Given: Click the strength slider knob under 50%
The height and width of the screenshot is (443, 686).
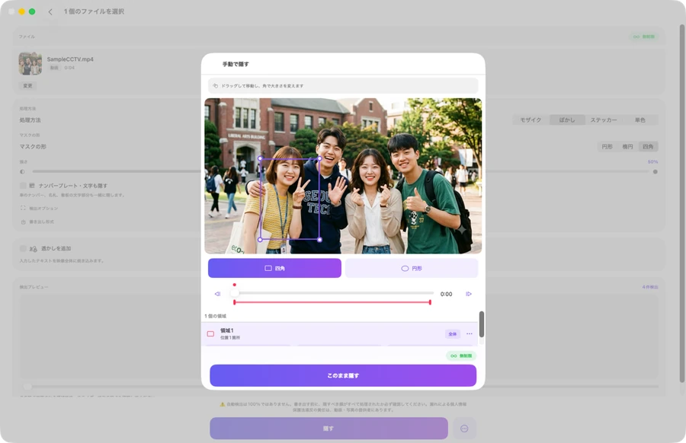Looking at the screenshot, I should pyautogui.click(x=655, y=172).
